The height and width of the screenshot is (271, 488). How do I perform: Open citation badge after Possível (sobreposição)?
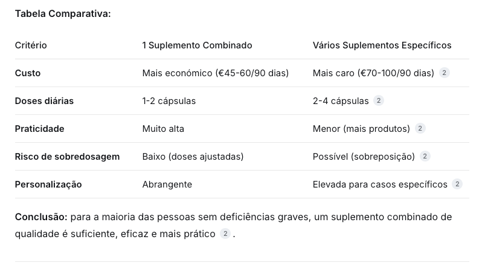pos(425,157)
